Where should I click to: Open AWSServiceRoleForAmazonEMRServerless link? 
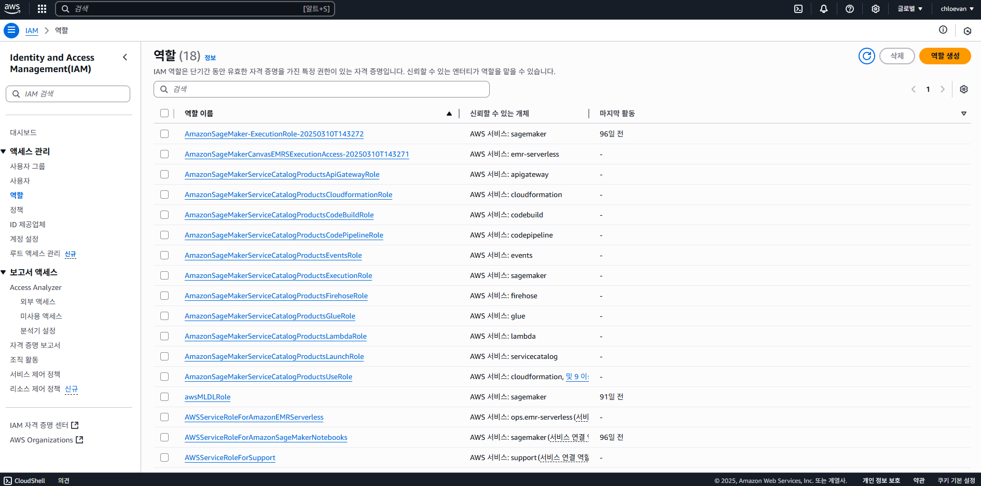tap(254, 417)
